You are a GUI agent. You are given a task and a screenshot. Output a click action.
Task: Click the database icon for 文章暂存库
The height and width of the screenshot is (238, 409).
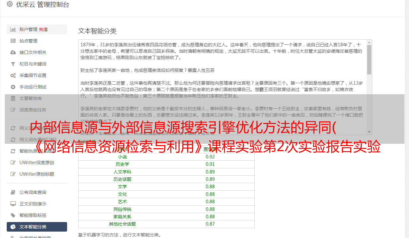pos(13,98)
